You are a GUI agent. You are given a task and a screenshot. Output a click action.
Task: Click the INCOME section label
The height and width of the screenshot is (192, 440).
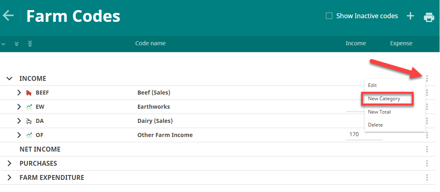tap(32, 78)
